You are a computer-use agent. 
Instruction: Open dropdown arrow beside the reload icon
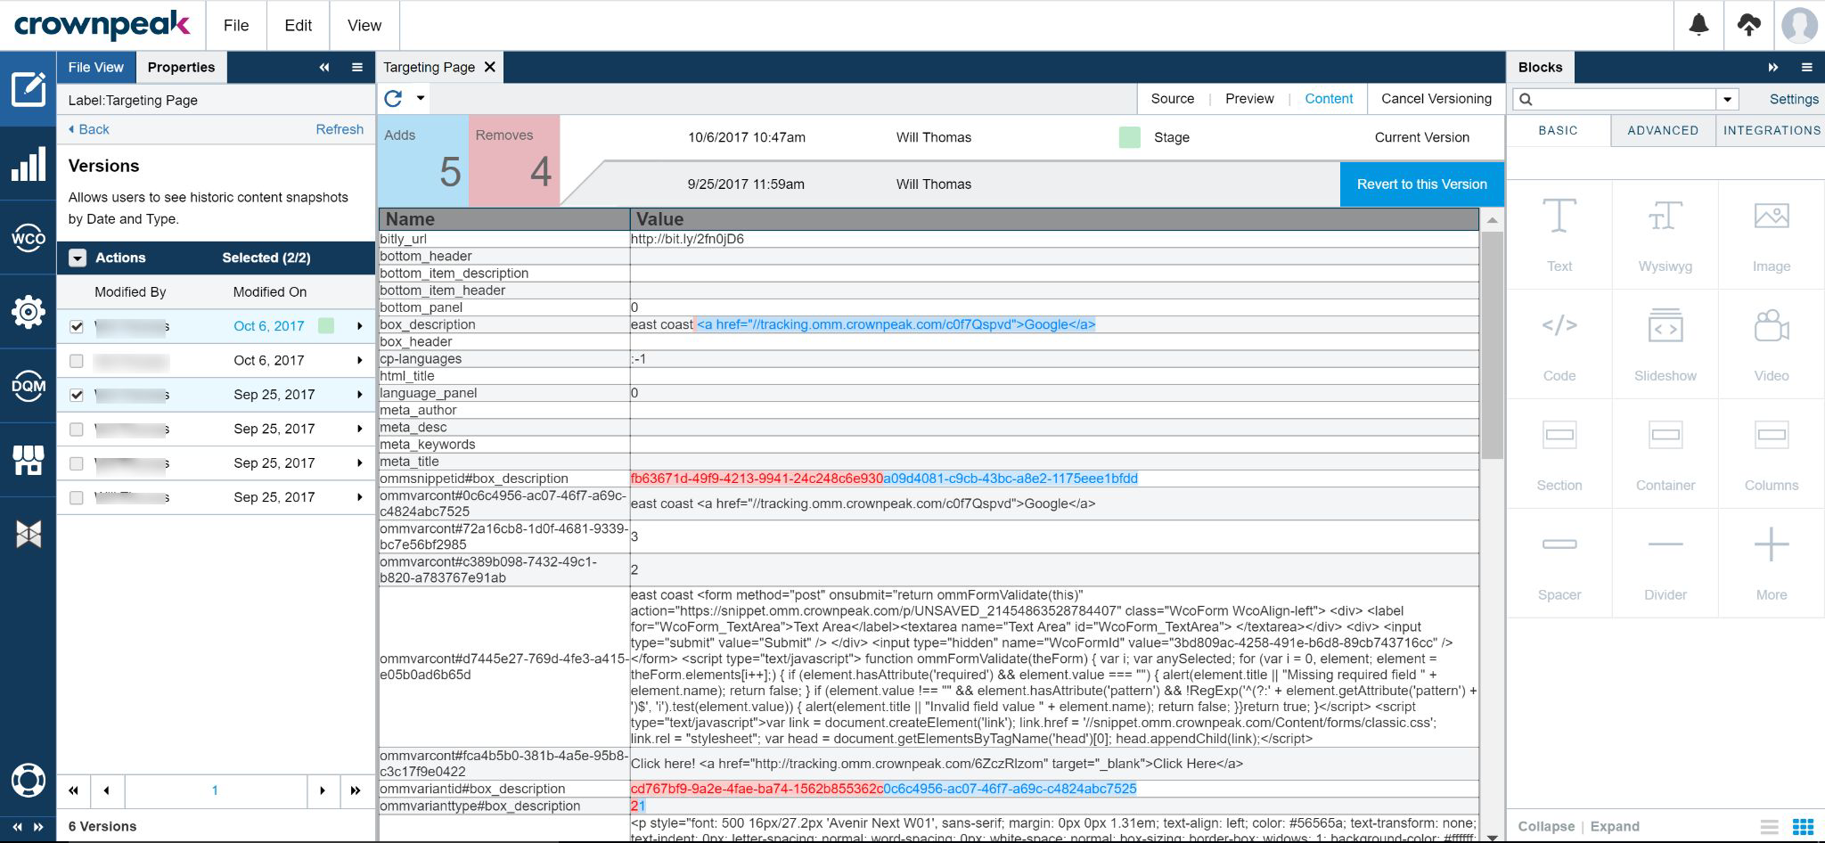point(421,98)
